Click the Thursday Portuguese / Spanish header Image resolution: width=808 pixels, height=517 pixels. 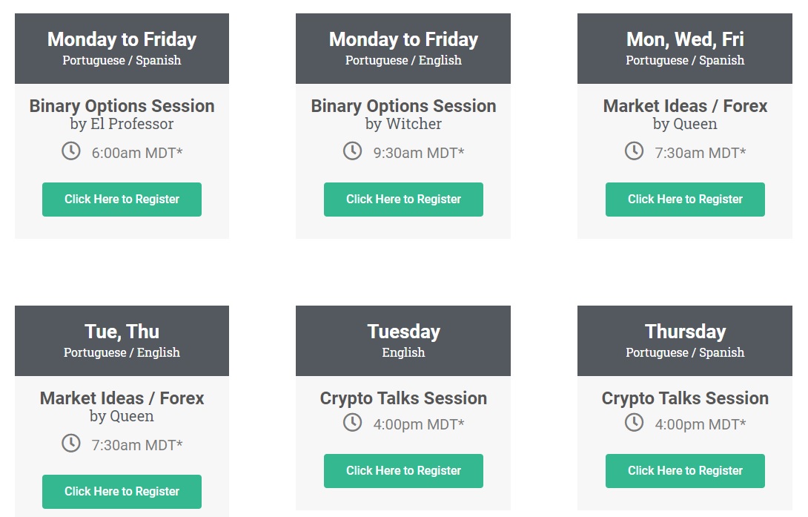pyautogui.click(x=685, y=340)
